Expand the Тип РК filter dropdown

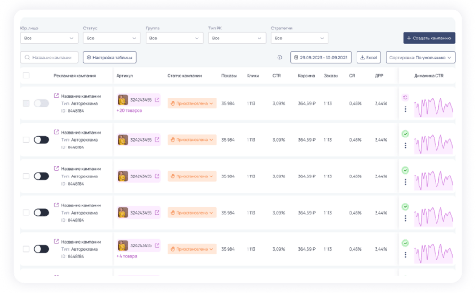pyautogui.click(x=237, y=38)
